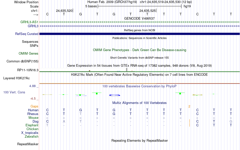Viewport: 240px width, 150px height.
Task: Click the orange gap count 2
Action: 189,106
